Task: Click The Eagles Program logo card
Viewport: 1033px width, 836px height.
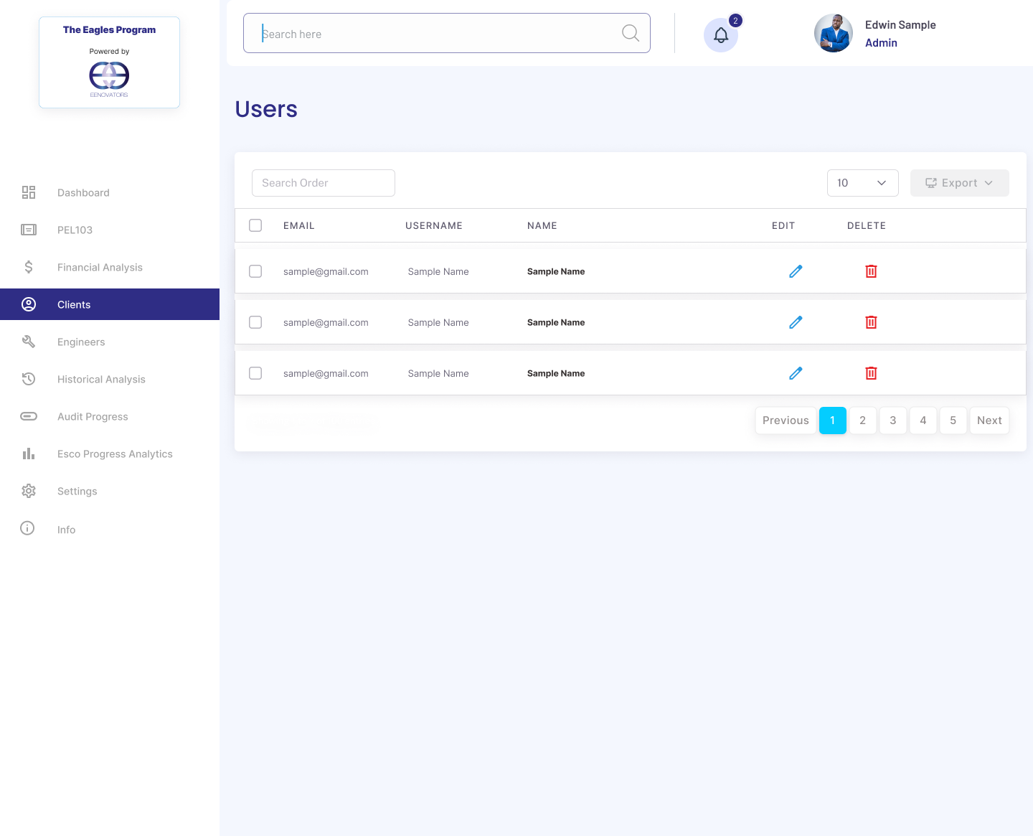Action: coord(109,62)
